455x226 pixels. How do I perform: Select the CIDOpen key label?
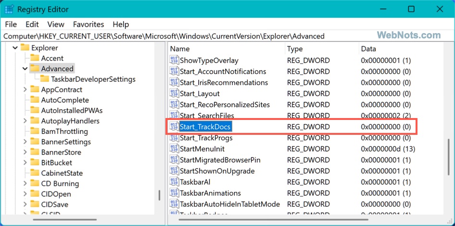point(56,194)
